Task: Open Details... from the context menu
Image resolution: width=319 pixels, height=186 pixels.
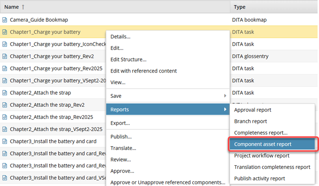Action: 121,36
